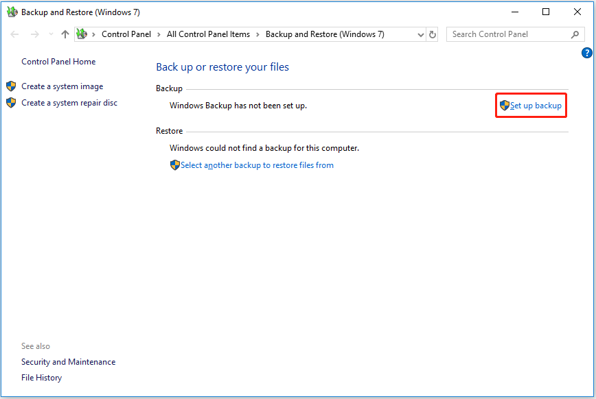
Task: Go up one level with Up arrow
Action: pos(65,34)
